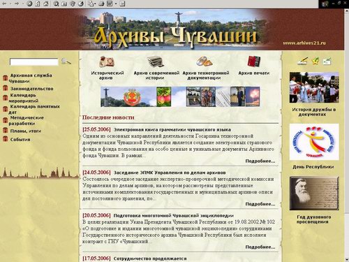The image size is (349, 262).
Task: Click the Последние новости heading
Action: (x=108, y=117)
